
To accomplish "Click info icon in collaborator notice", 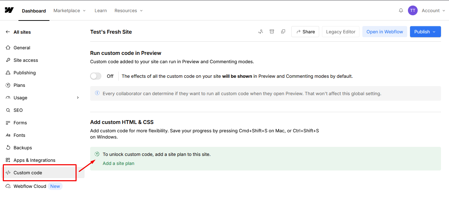I will coord(97,93).
